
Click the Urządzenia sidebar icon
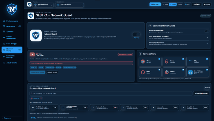click(4, 26)
